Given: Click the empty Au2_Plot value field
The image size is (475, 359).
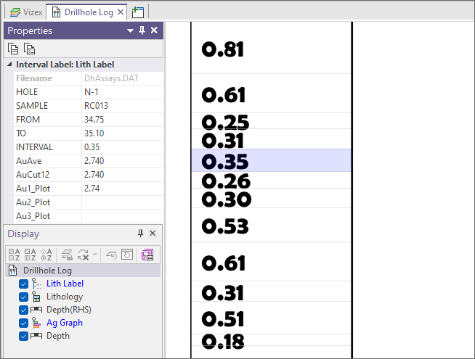Looking at the screenshot, I should (x=123, y=202).
